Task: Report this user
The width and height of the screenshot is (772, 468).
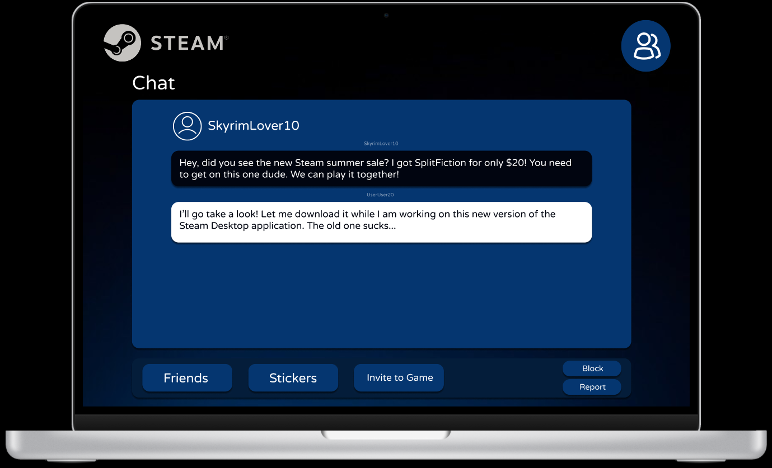Action: click(x=592, y=387)
